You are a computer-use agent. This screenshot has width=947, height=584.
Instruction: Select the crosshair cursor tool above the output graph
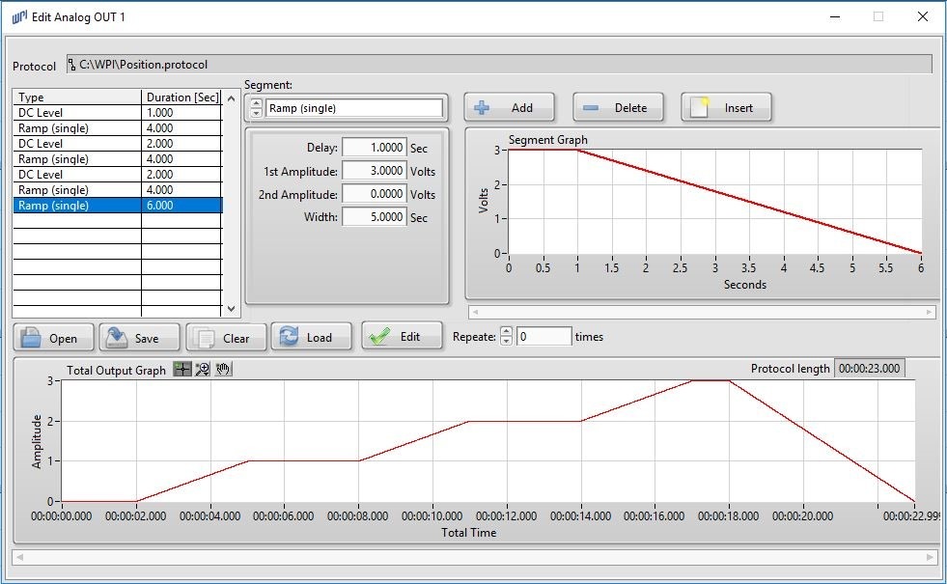click(x=181, y=368)
